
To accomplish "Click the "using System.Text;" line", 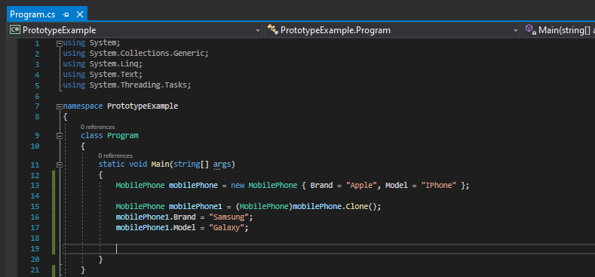I will click(103, 75).
